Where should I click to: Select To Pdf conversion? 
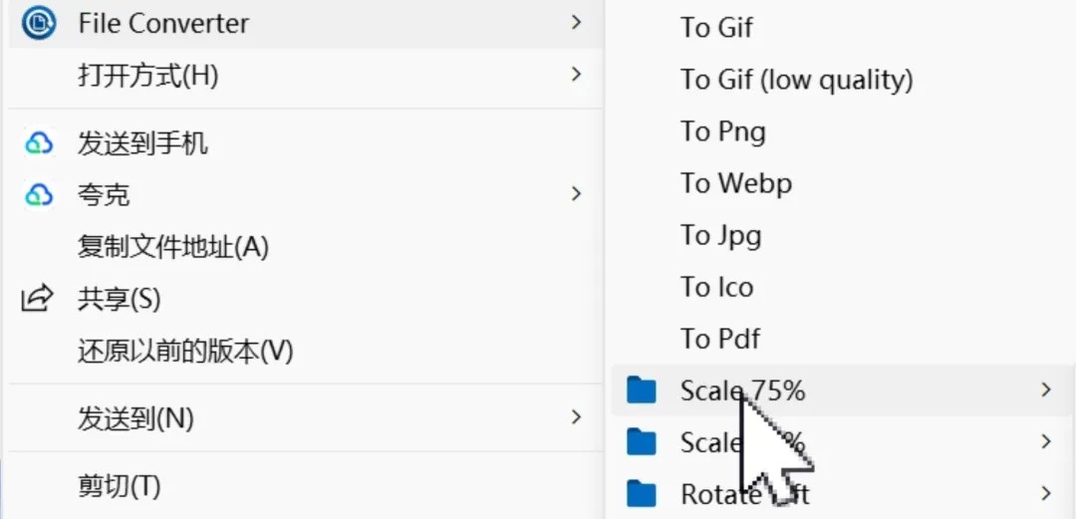(x=720, y=339)
